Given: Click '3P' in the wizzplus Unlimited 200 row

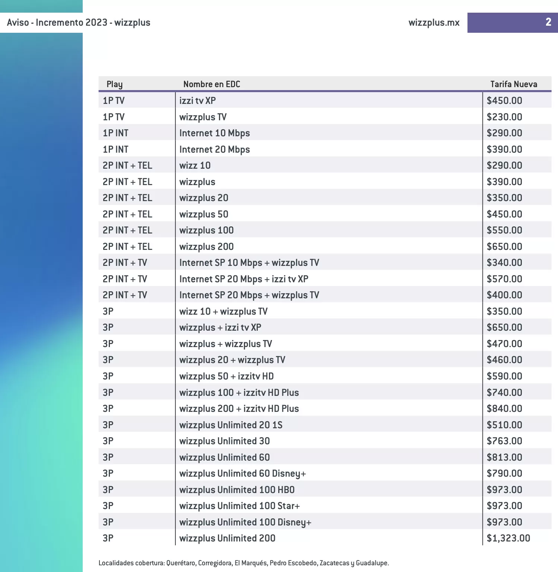Looking at the screenshot, I should coord(108,538).
